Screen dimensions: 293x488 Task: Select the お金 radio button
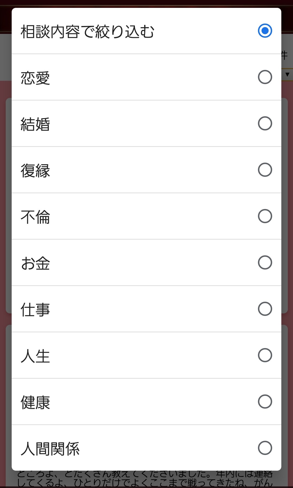click(265, 262)
